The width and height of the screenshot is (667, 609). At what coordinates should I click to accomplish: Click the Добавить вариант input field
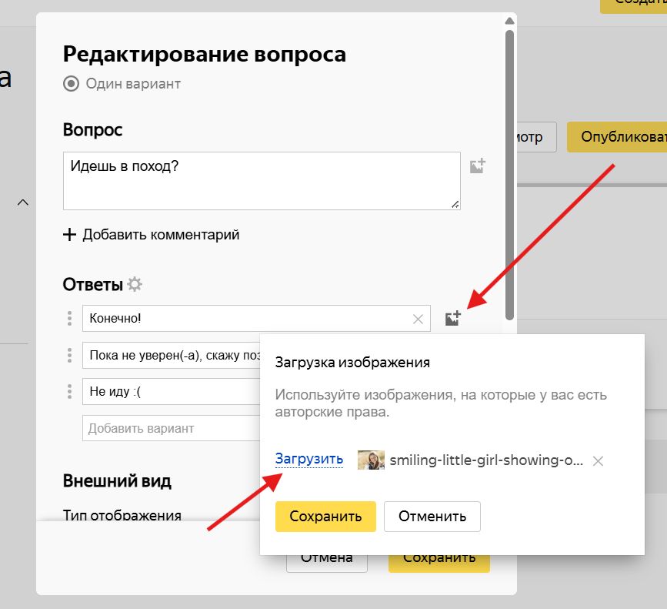(x=171, y=428)
